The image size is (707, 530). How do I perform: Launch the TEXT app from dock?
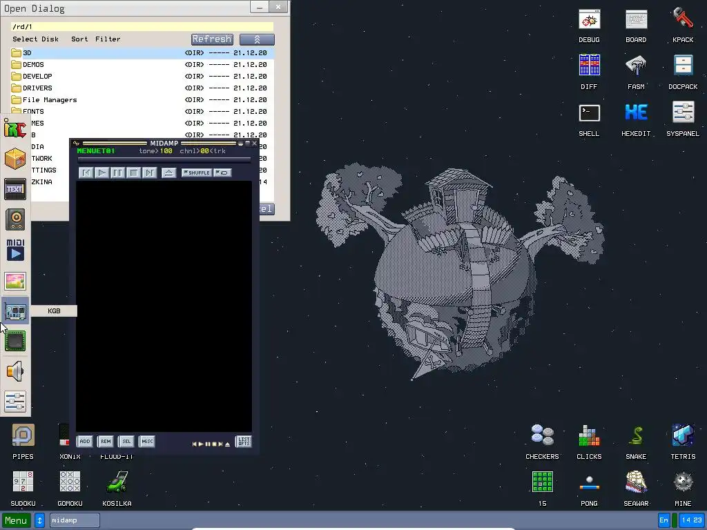[x=15, y=189]
